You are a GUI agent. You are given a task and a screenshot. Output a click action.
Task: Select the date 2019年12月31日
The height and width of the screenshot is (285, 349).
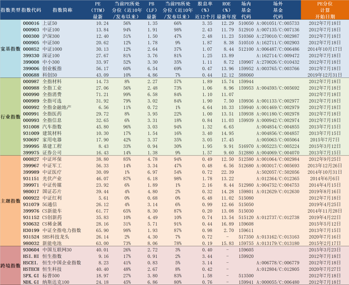coord(325,75)
